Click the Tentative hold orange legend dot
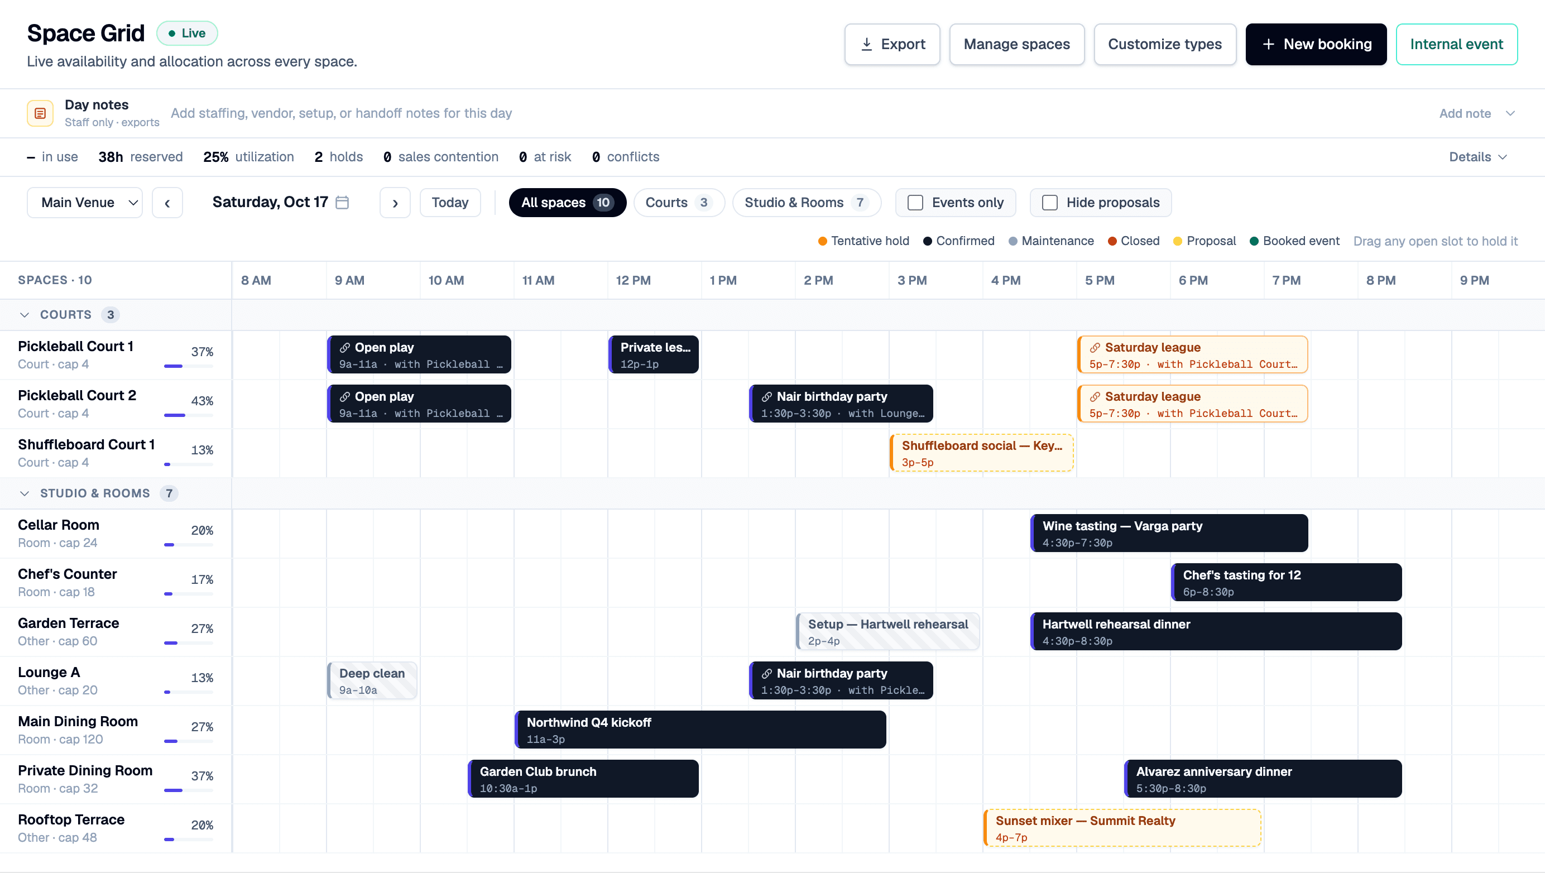The width and height of the screenshot is (1545, 873). 822,241
